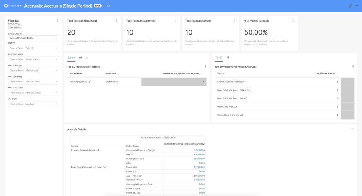Close the tab with the x button

87,57
